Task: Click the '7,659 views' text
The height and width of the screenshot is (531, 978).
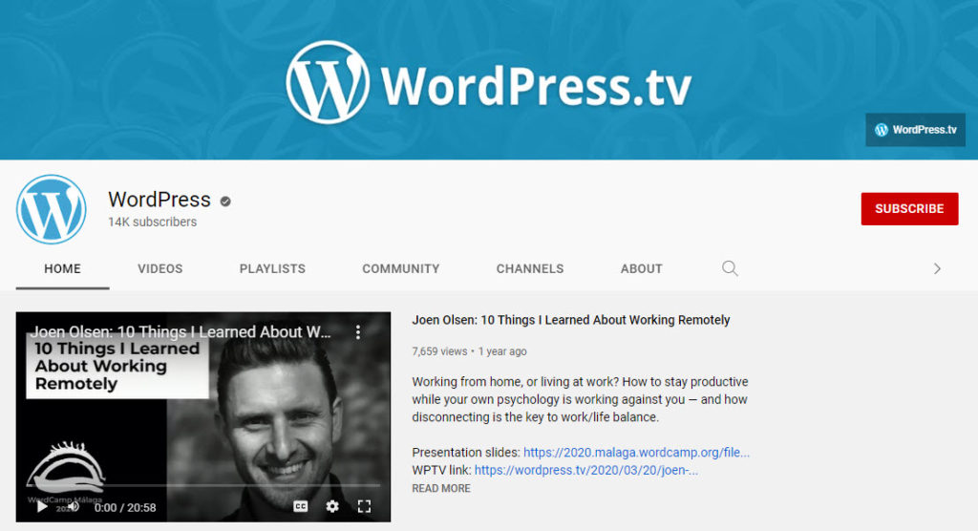Action: pos(439,351)
